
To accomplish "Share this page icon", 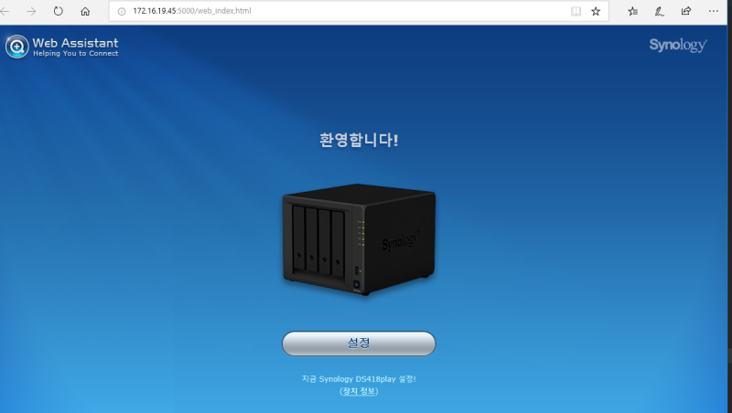I will 685,11.
